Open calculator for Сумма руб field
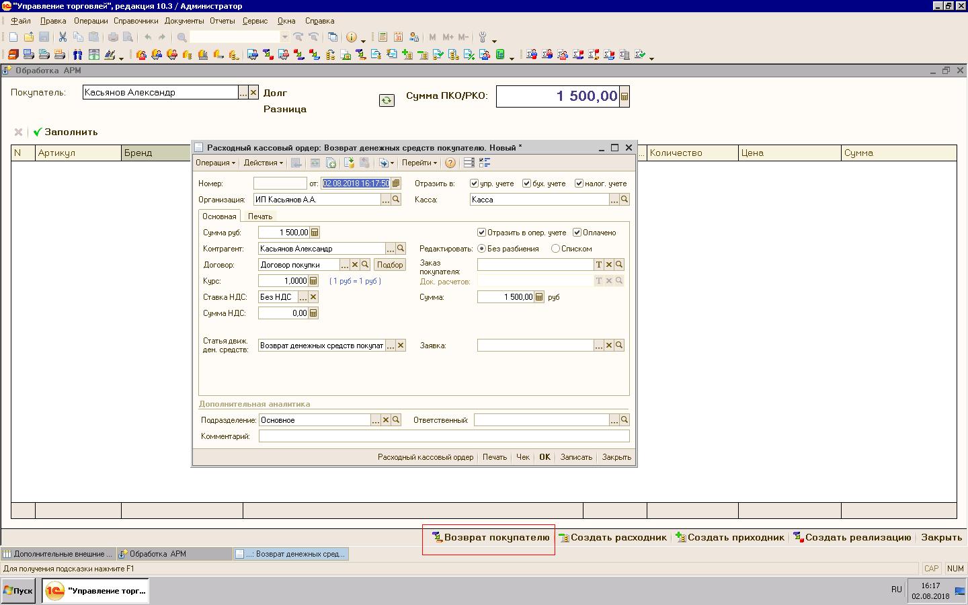 coord(315,233)
